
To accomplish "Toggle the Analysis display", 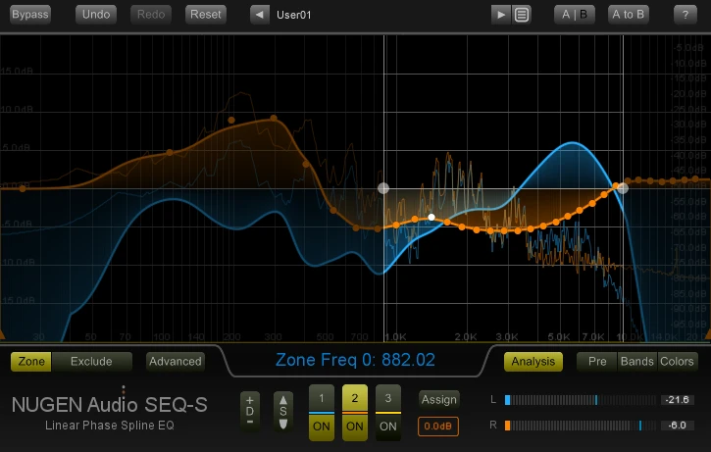I will point(533,361).
